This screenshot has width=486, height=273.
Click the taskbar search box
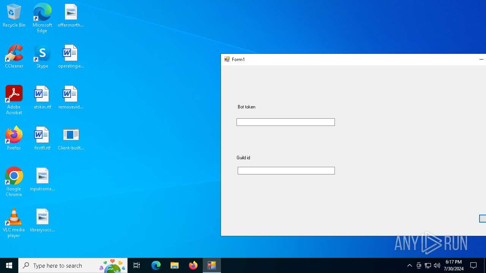tap(73, 265)
